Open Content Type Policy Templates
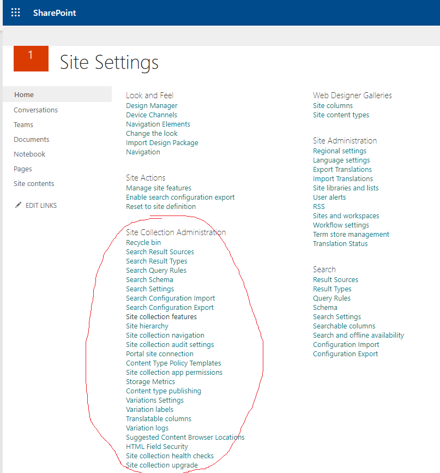 coord(173,363)
